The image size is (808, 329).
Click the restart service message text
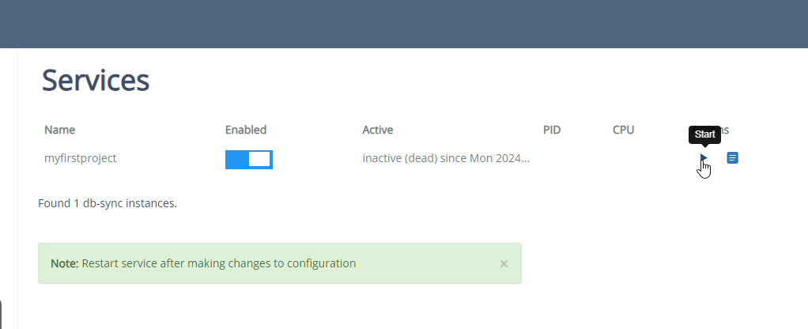tap(219, 263)
